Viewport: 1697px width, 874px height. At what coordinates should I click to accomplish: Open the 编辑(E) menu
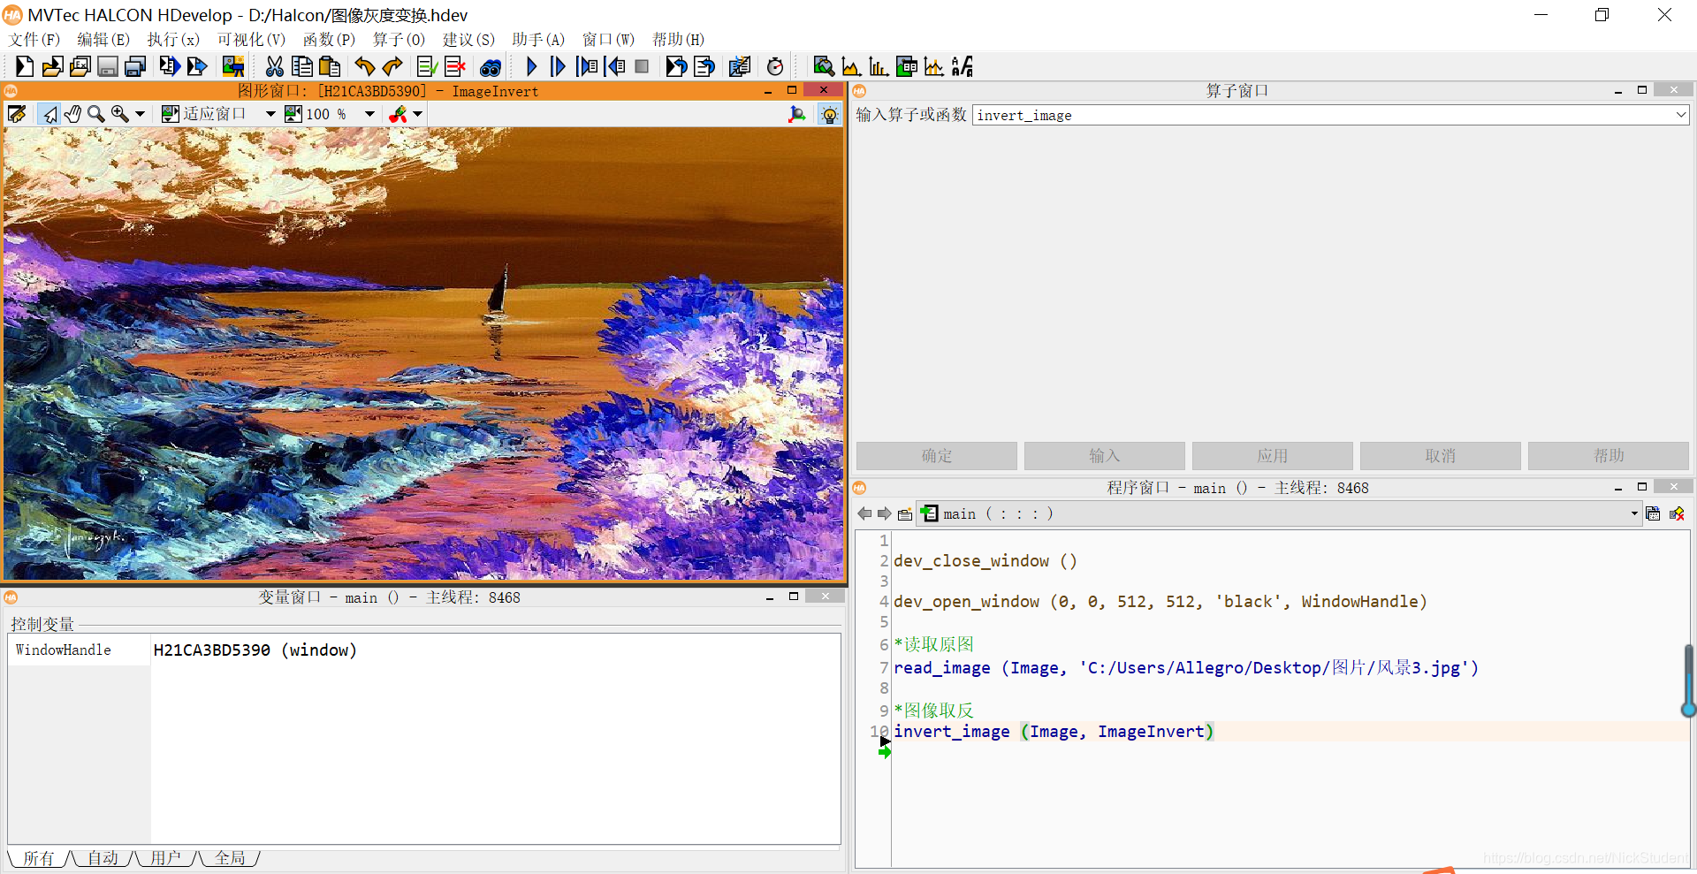coord(103,40)
